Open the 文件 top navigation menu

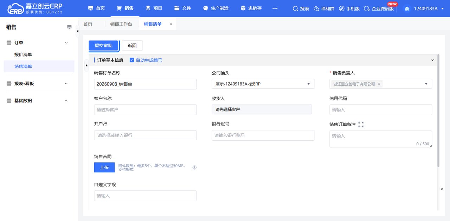click(x=182, y=8)
